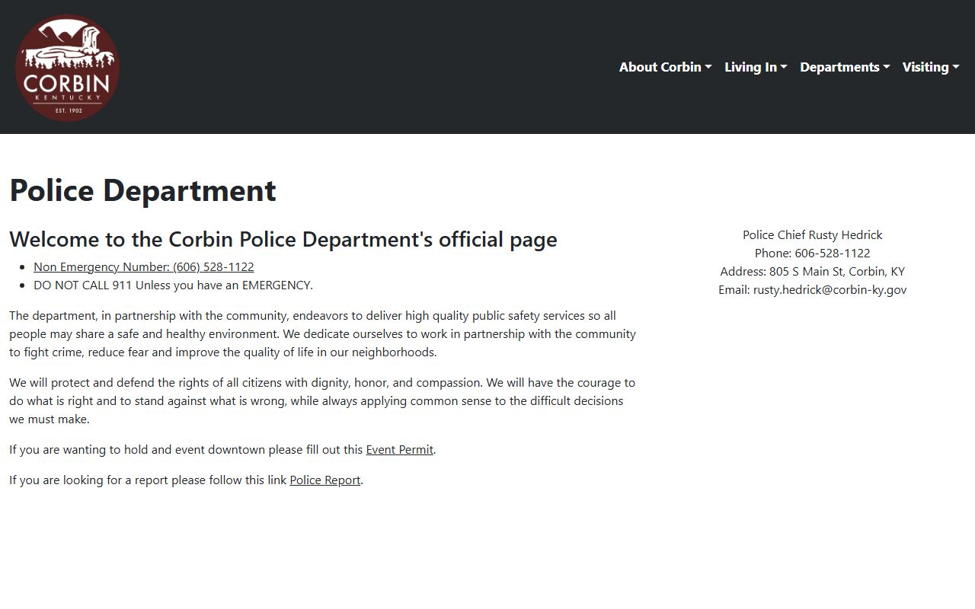Viewport: 975px width, 609px height.
Task: Click the Police Chief Rusty Hedrick text
Action: [x=813, y=234]
